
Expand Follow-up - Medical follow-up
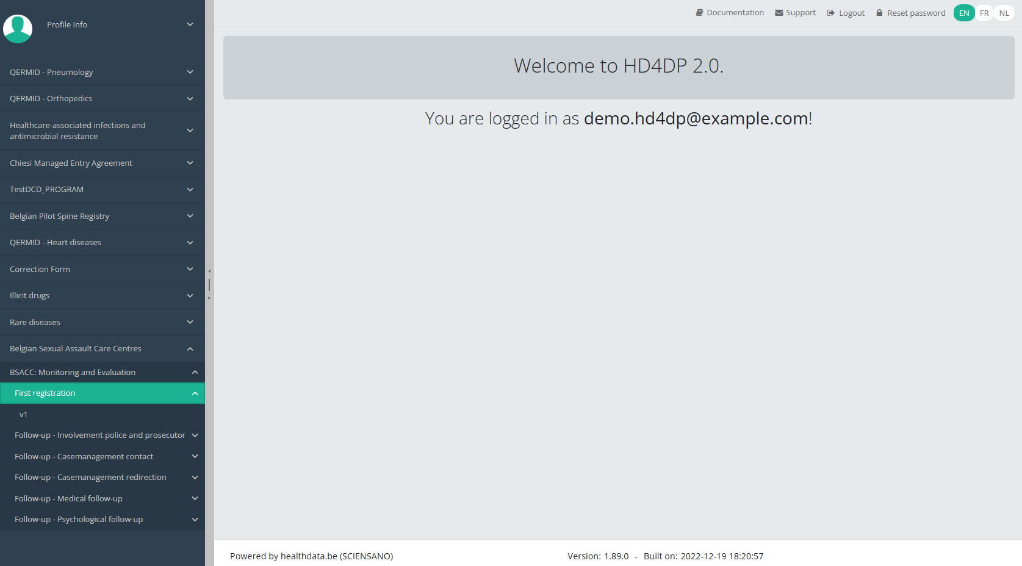pyautogui.click(x=195, y=498)
